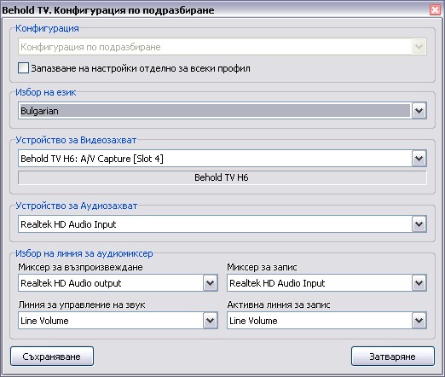Screen dimensions: 445x377
Task: Select the Bulgarian language field
Action: [215, 111]
